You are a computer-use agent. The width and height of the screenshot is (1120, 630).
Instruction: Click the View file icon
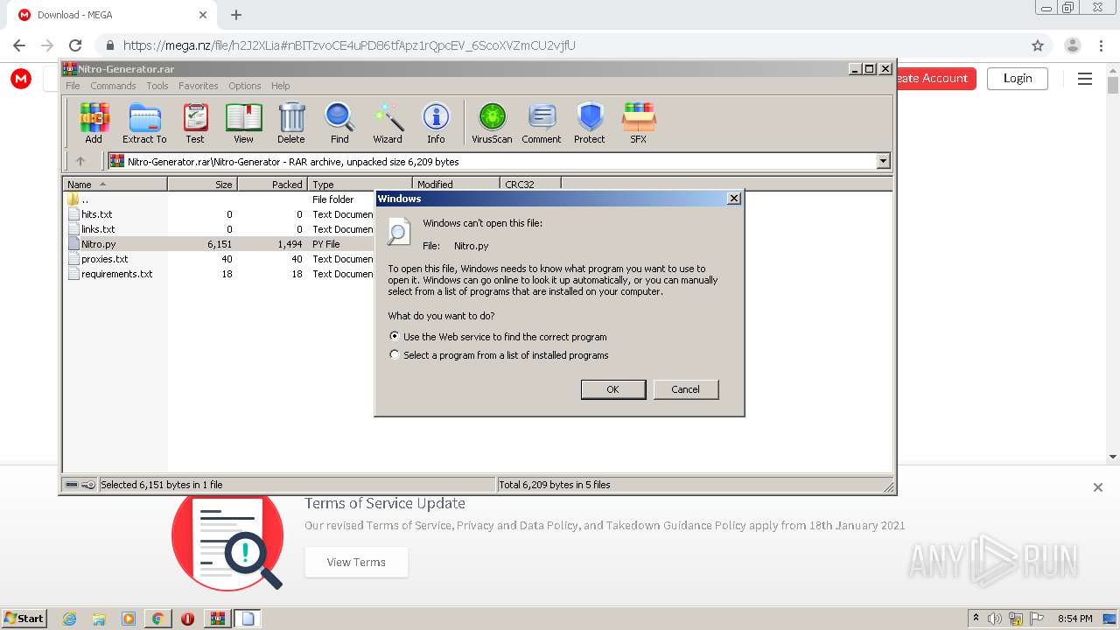point(243,123)
